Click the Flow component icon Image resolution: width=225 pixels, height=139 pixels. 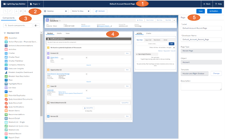6,80
